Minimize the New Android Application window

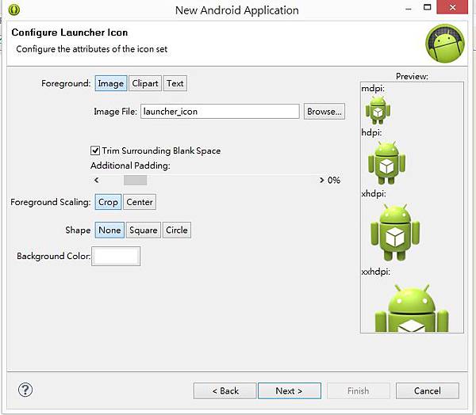click(x=409, y=8)
